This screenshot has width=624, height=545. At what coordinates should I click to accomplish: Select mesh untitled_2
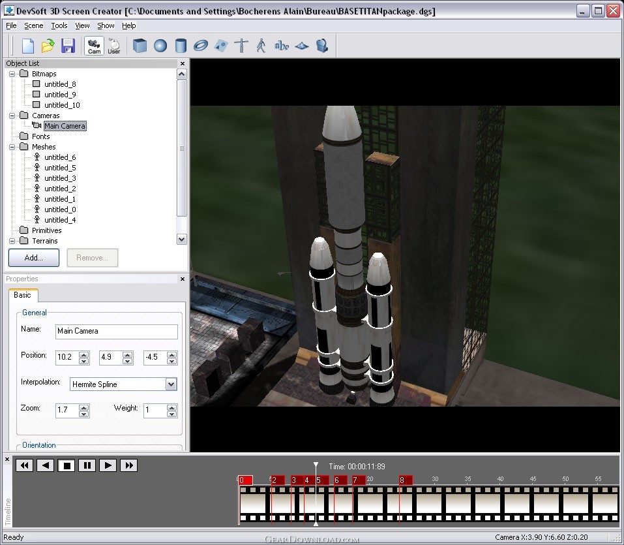[60, 189]
